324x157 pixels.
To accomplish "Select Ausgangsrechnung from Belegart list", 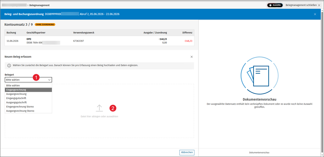I will coord(28,94).
